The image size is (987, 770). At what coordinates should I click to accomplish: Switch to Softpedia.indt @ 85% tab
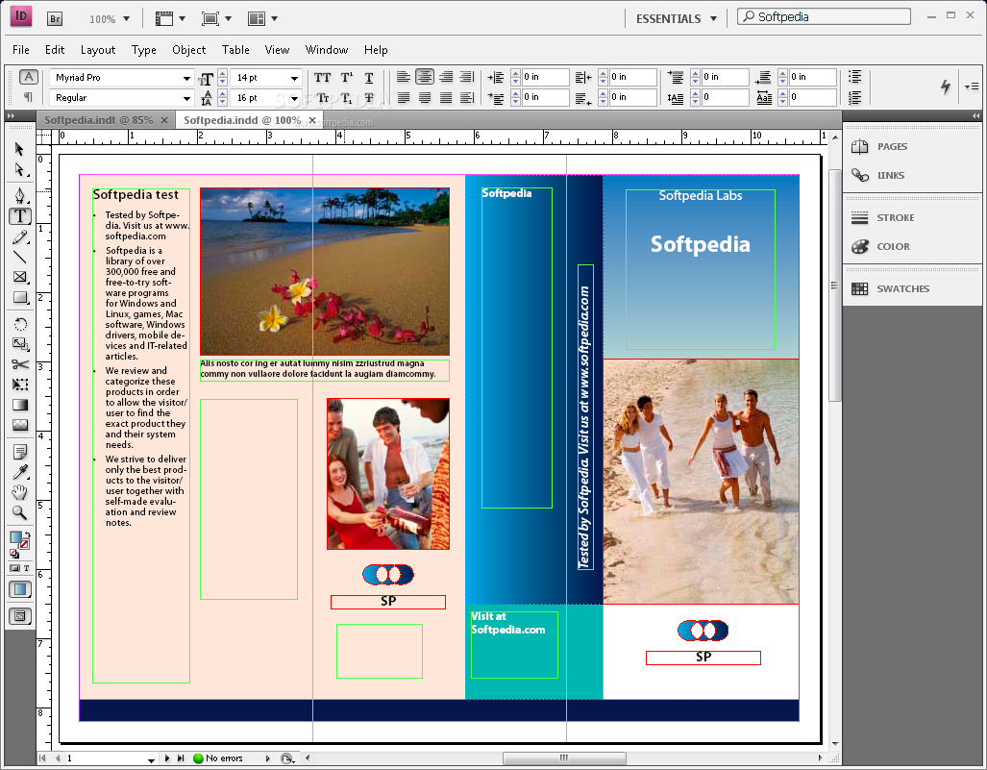[x=98, y=120]
